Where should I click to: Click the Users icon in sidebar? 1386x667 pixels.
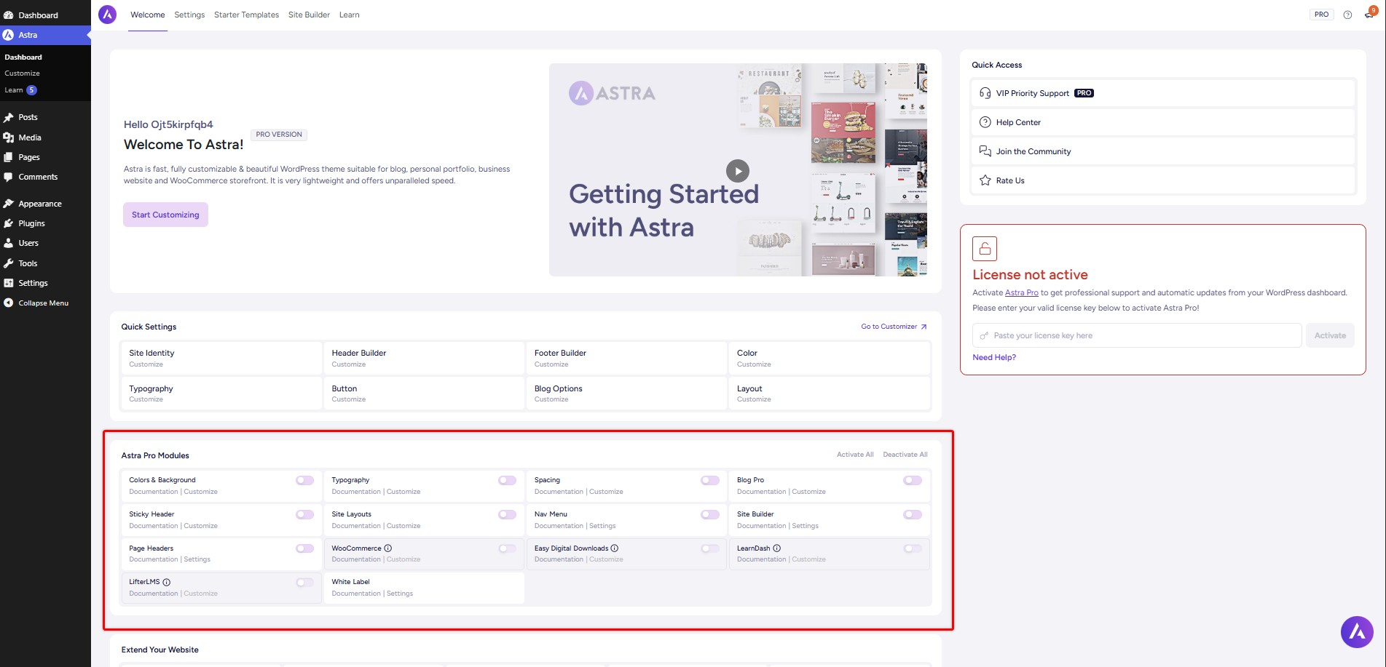point(9,243)
